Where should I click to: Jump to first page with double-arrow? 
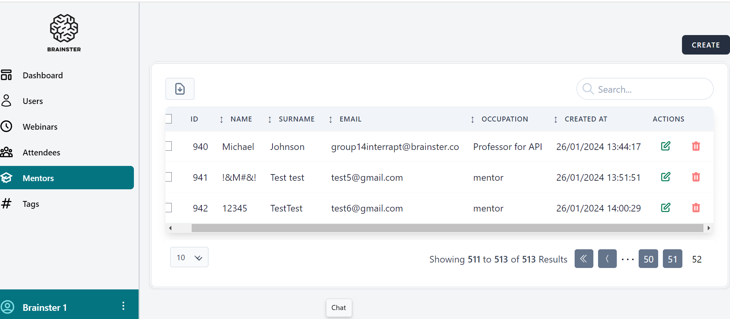click(584, 259)
